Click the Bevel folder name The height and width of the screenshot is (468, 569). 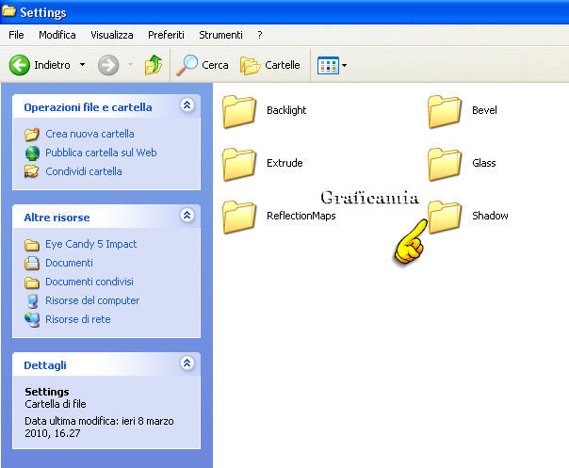click(x=484, y=110)
